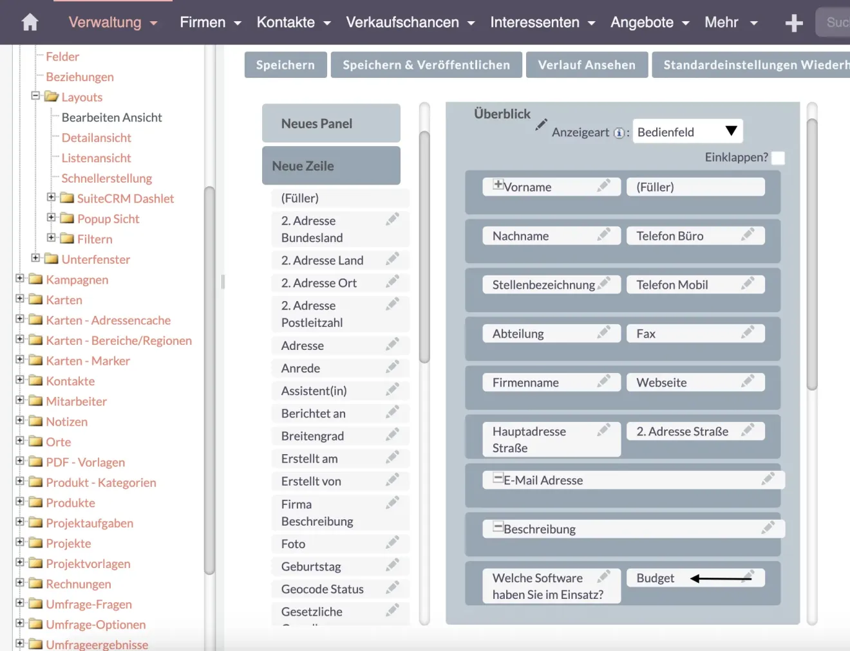Screen dimensions: 850x651
Task: Click the plus create icon in navbar
Action: 794,23
